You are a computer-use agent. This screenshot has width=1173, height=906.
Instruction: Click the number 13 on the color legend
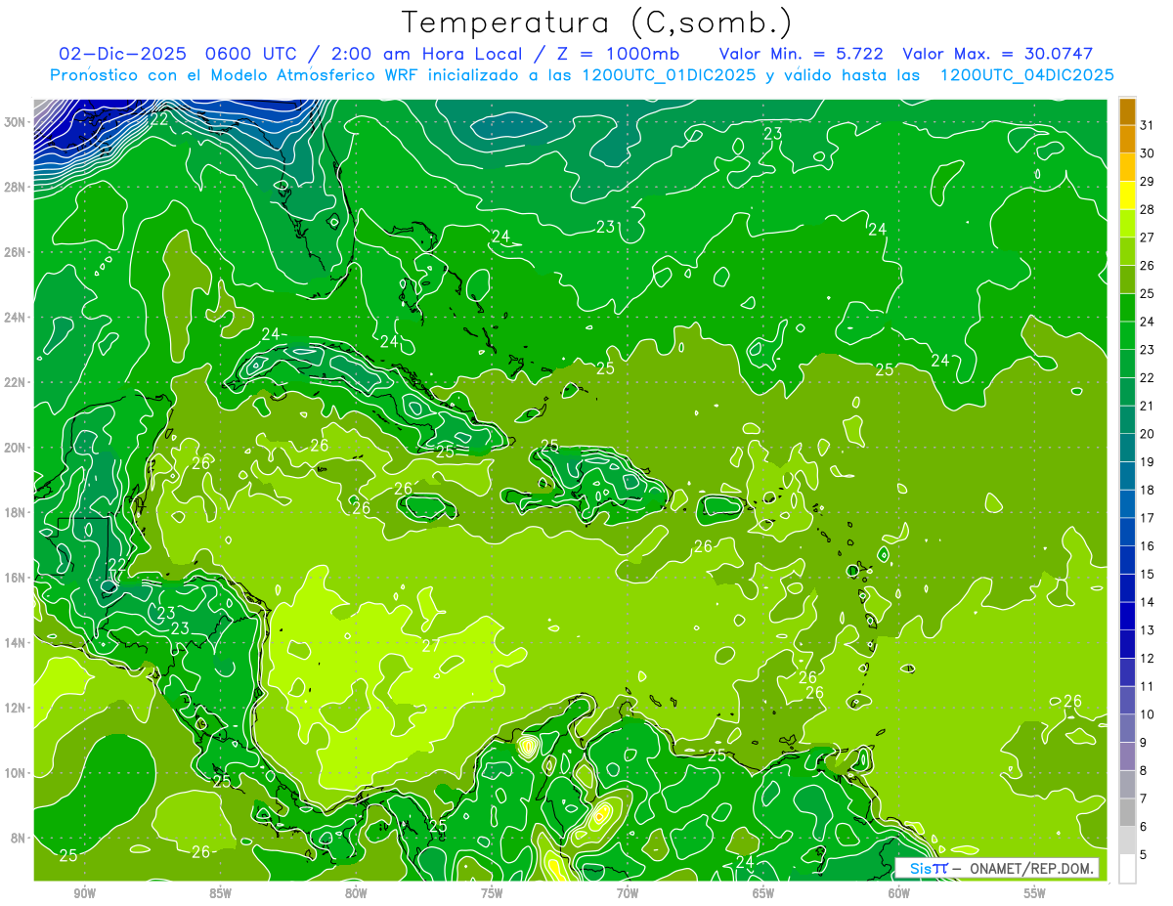coord(1148,631)
